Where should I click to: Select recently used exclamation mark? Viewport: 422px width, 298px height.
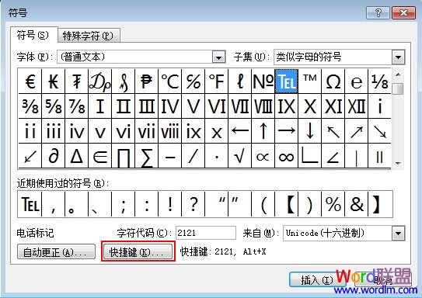coord(170,204)
